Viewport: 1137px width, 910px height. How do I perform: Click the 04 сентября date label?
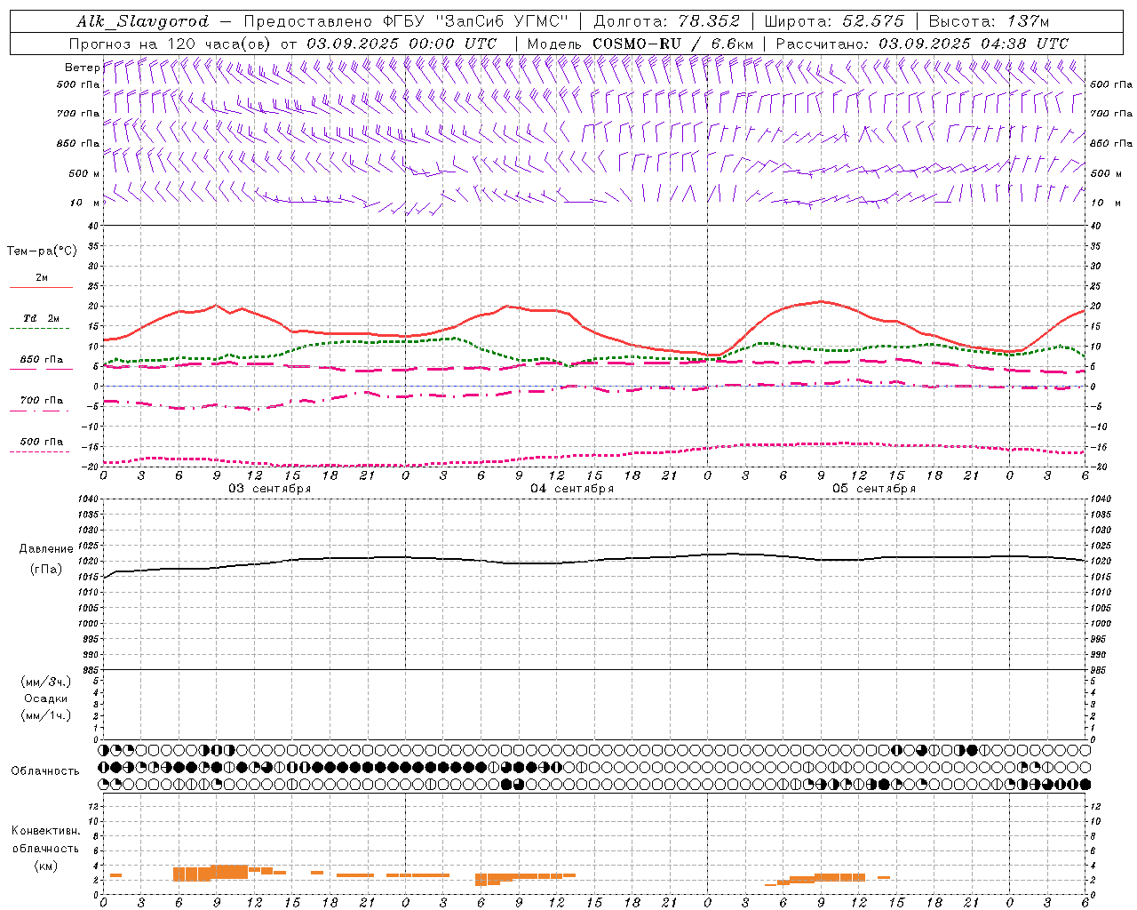coord(572,489)
